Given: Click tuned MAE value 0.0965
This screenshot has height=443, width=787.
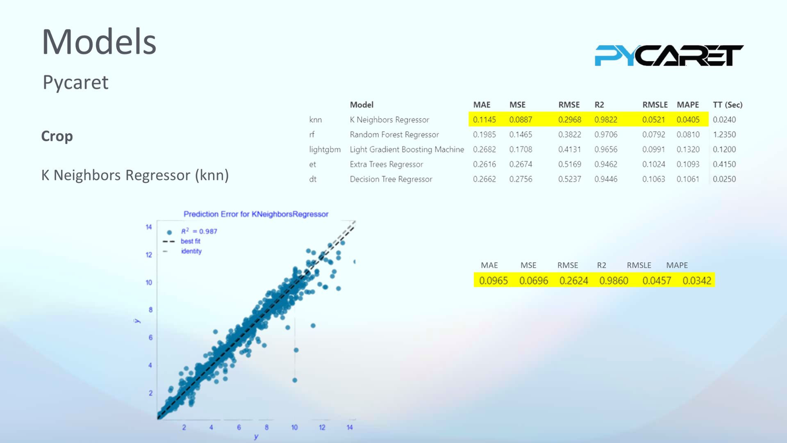Looking at the screenshot, I should pos(493,281).
